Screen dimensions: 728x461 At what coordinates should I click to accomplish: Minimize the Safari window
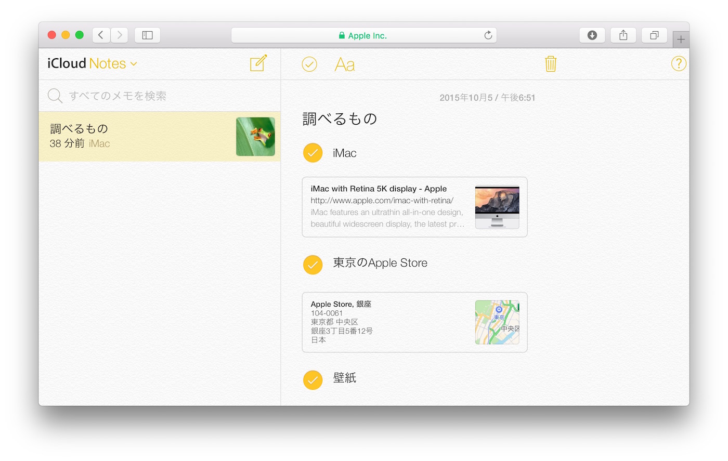[x=66, y=35]
